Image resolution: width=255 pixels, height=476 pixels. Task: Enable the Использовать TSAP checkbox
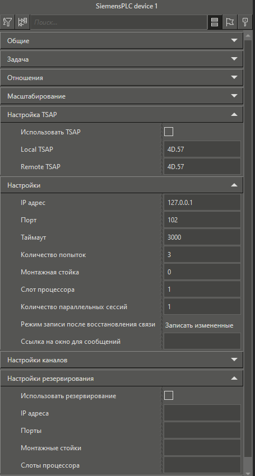(168, 132)
